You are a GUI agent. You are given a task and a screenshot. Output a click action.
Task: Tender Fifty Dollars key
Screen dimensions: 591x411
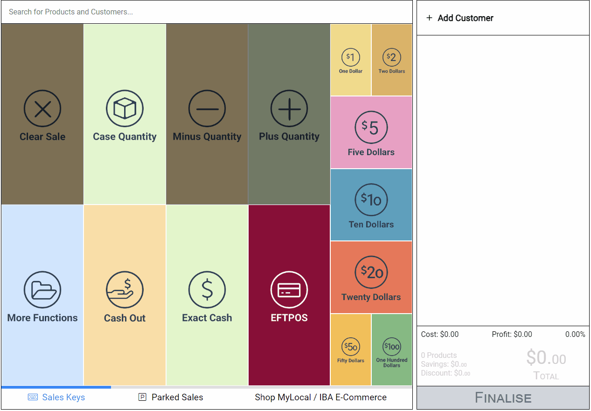point(351,349)
